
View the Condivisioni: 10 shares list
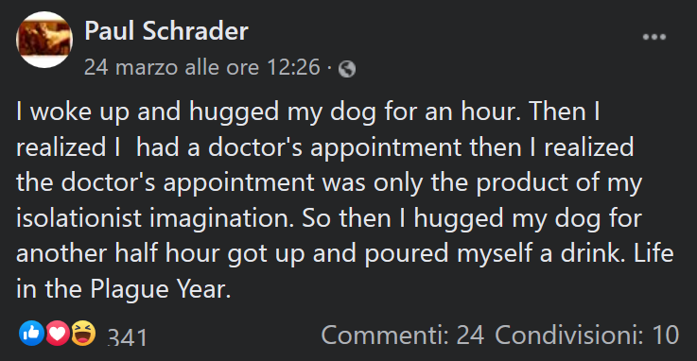point(586,335)
